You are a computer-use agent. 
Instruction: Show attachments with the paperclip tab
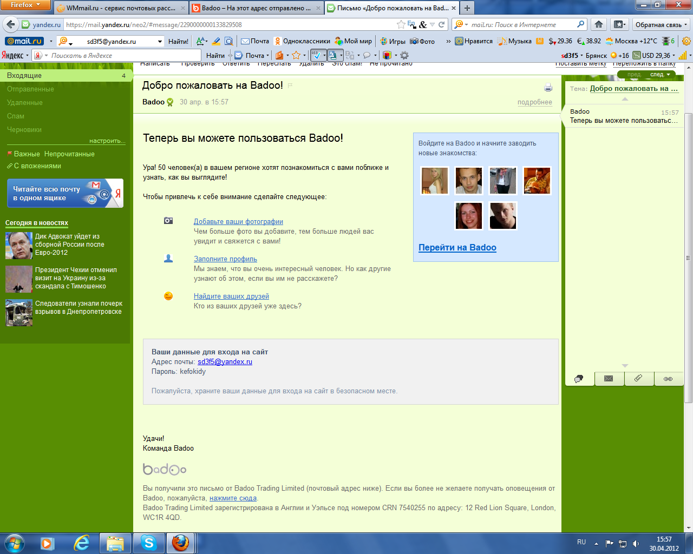coord(639,379)
